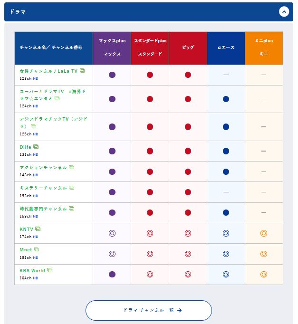Click the new-window icon beside Mnet
The width and height of the screenshot is (298, 324).
point(37,249)
